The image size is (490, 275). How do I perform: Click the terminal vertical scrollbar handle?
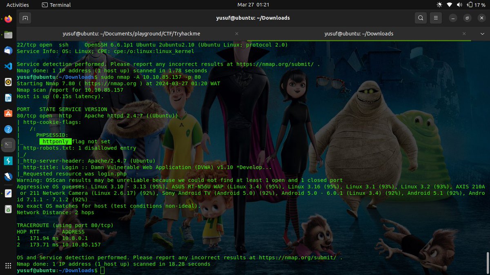coord(488,262)
